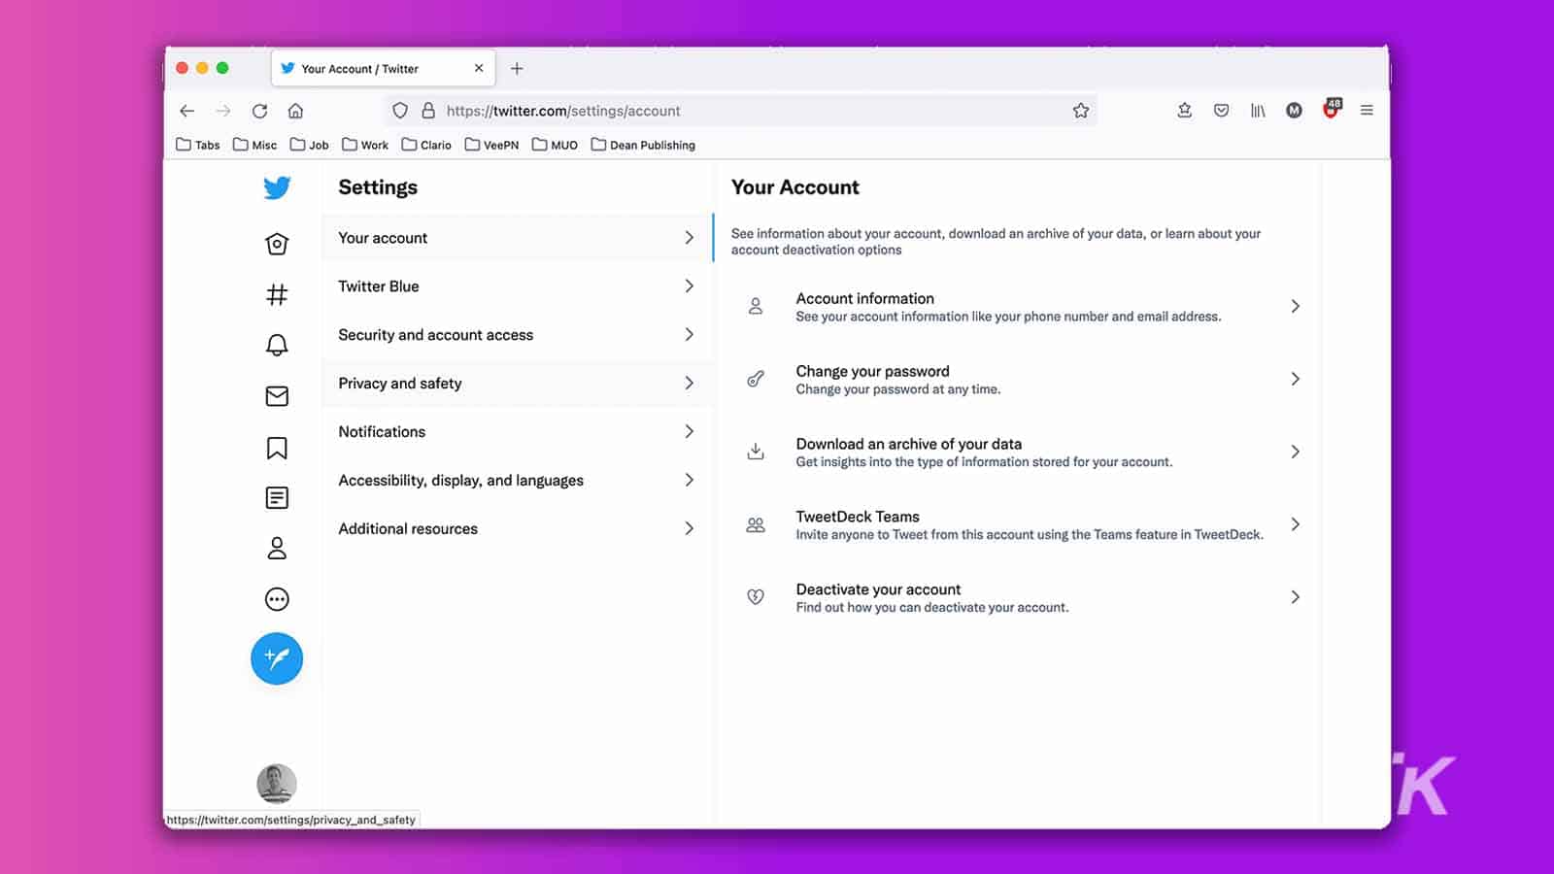Bookmark this page with the star icon
Viewport: 1554px width, 874px height.
pos(1081,111)
